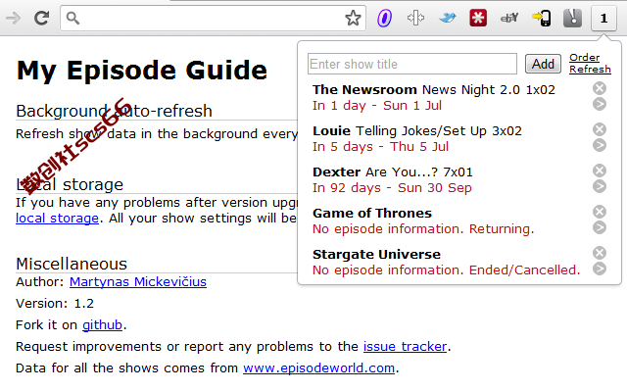Remove Louie with its X icon
This screenshot has height=392, width=627.
(600, 129)
